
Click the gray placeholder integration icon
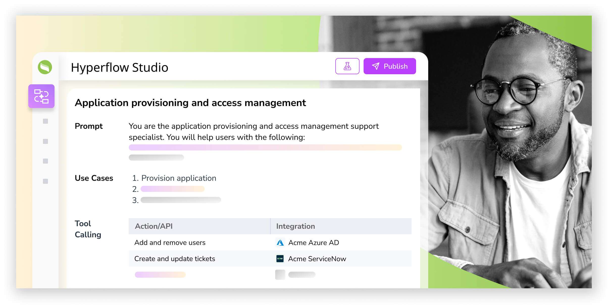[280, 275]
